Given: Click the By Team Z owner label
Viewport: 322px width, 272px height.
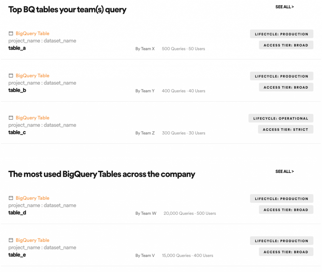Looking at the screenshot, I should 145,133.
